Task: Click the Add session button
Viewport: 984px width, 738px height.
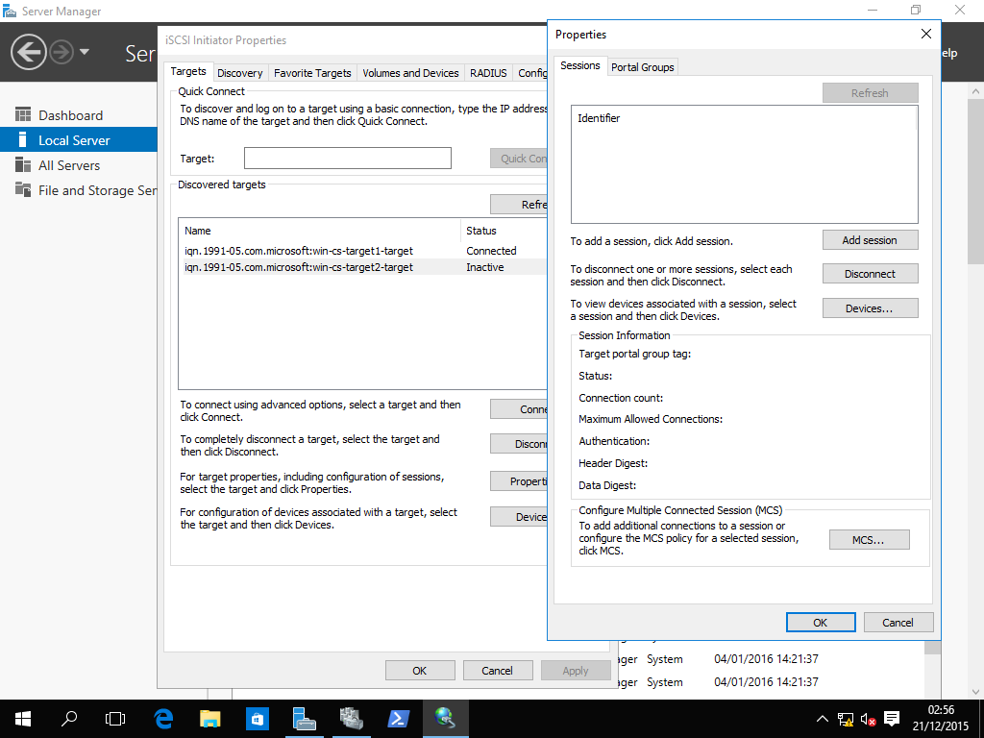Action: point(870,240)
